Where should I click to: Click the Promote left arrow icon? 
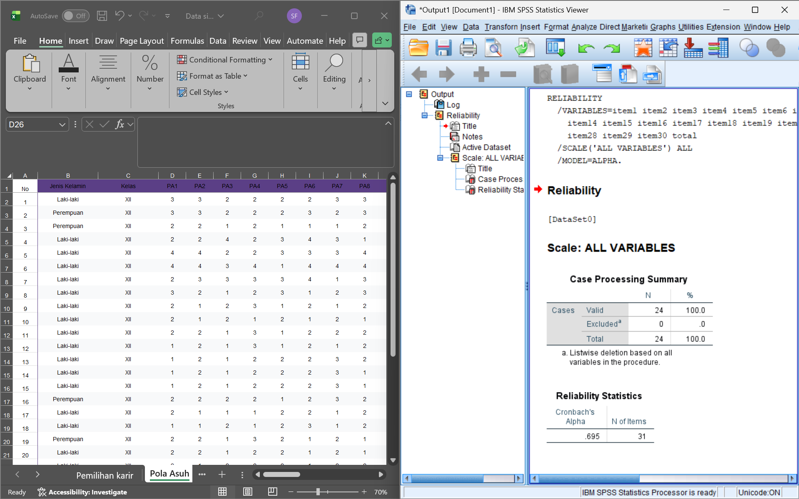(419, 74)
